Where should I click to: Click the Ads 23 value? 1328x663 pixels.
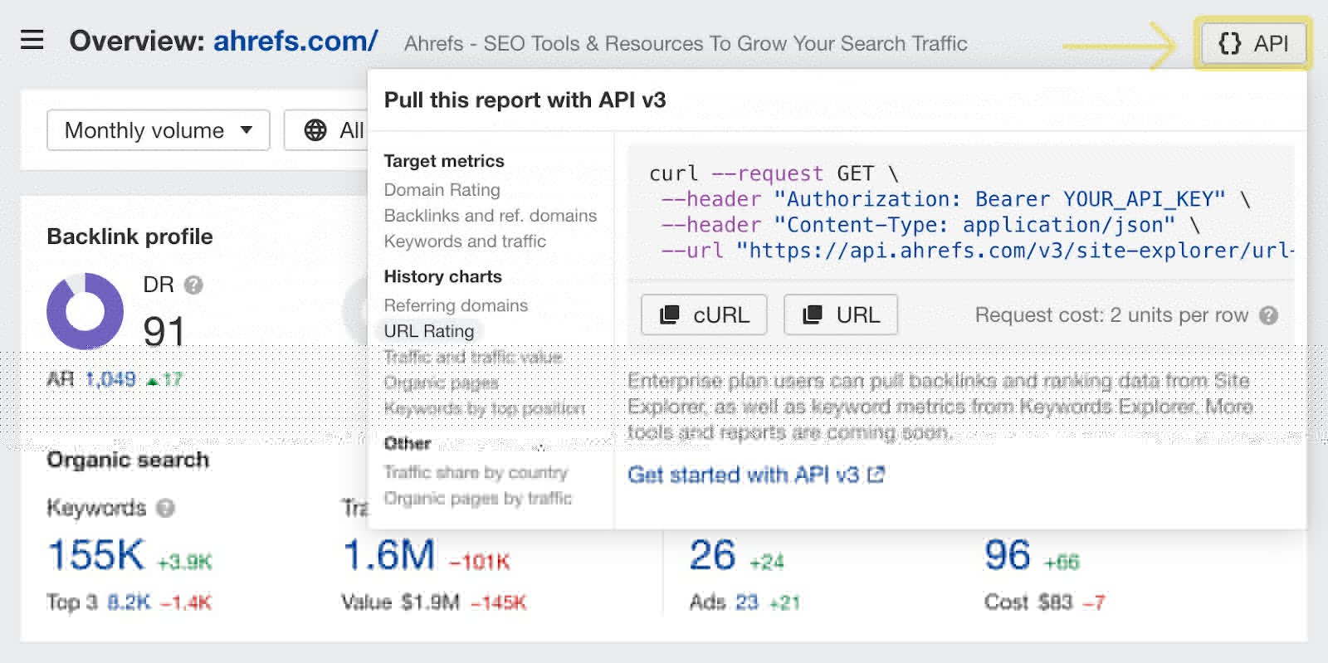click(747, 602)
